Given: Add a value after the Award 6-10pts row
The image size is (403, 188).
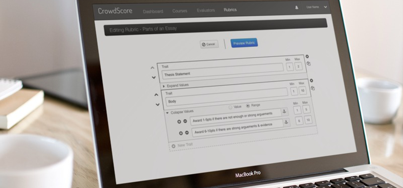Looking at the screenshot, I should click(x=181, y=133).
